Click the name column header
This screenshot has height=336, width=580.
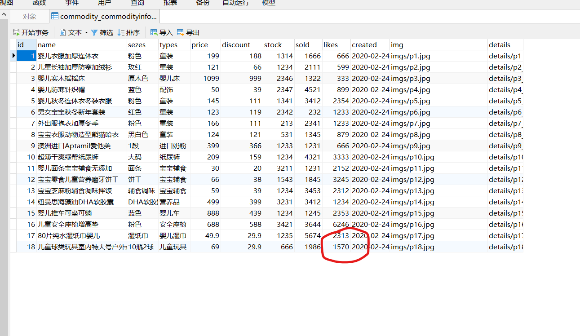(82, 44)
